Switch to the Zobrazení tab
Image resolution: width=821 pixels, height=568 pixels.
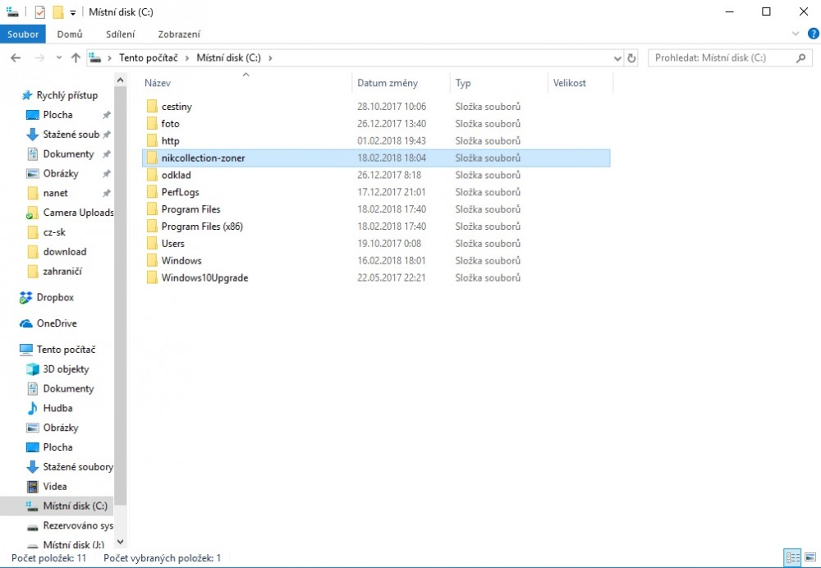pyautogui.click(x=178, y=34)
